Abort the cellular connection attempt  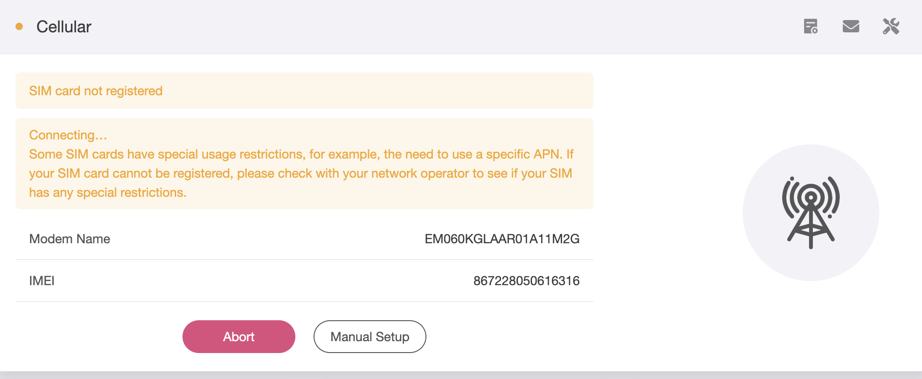click(238, 337)
